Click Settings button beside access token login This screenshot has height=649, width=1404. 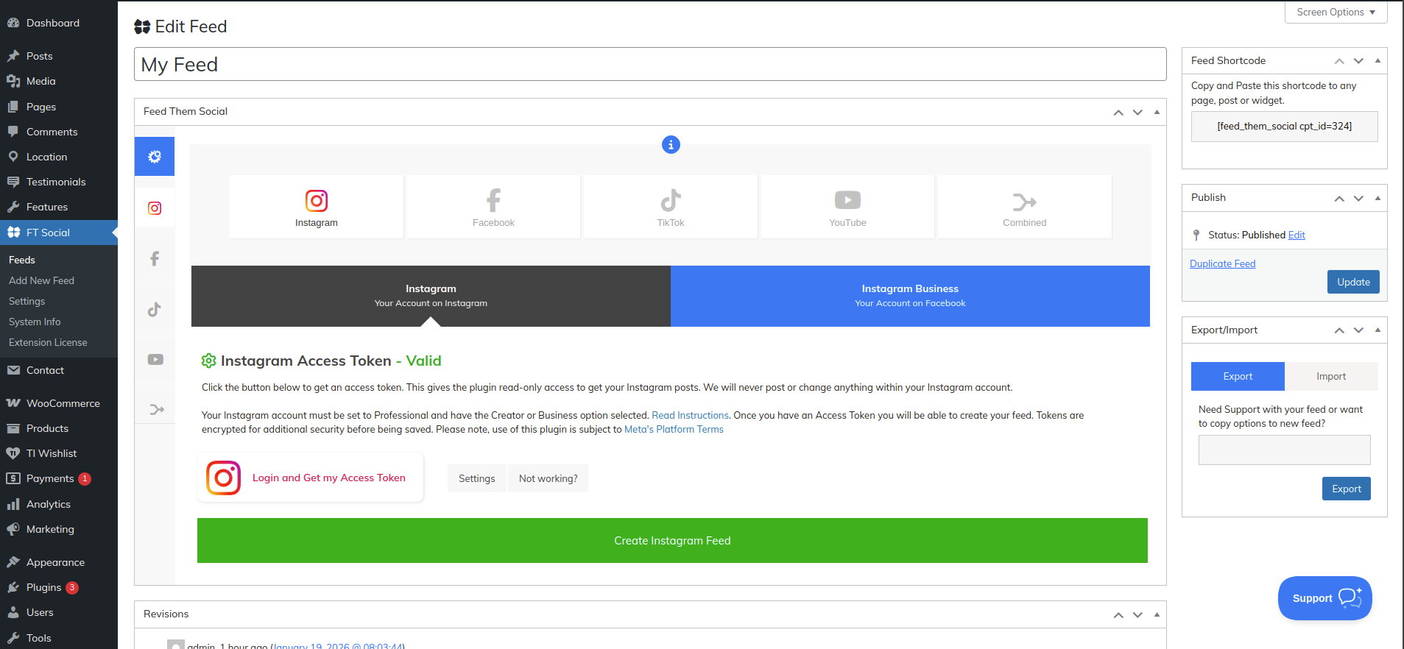point(477,478)
